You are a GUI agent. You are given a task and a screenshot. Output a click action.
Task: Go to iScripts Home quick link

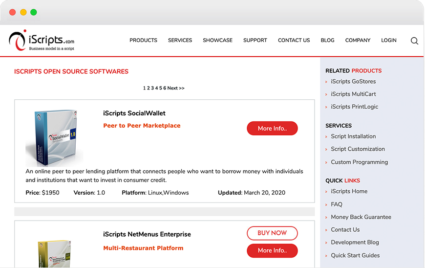[x=349, y=191]
